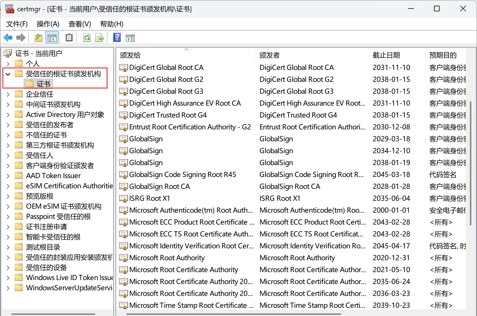The width and height of the screenshot is (477, 316).
Task: Select Entrust Root Certification Authority - G2
Action: pyautogui.click(x=190, y=127)
